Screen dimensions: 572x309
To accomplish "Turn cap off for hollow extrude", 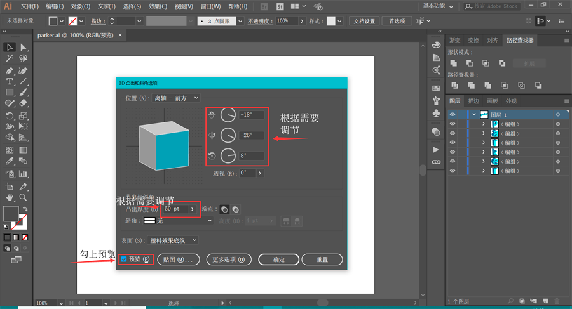I will pos(236,209).
